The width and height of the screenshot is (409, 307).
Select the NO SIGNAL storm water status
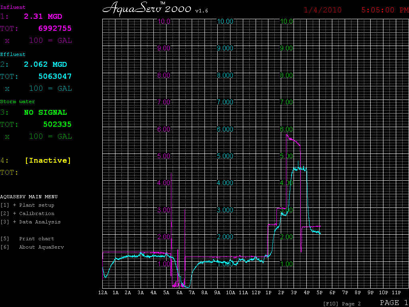46,112
